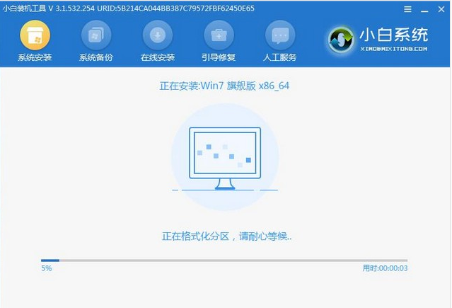Switch to the 系统备份 tab label
This screenshot has width=452, height=308.
point(96,57)
